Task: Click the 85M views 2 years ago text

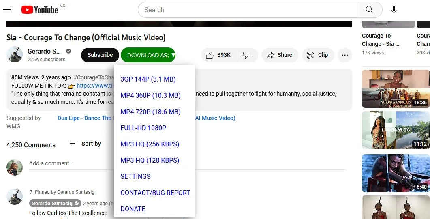Action: click(x=41, y=77)
